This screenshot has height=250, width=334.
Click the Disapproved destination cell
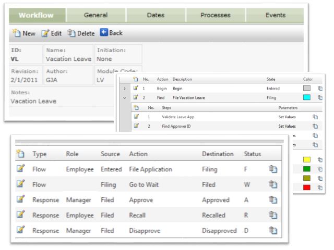tap(219, 231)
